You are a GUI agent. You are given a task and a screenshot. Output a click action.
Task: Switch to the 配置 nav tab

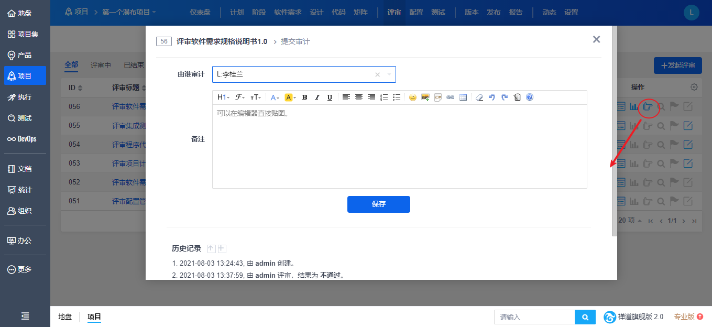pyautogui.click(x=416, y=12)
